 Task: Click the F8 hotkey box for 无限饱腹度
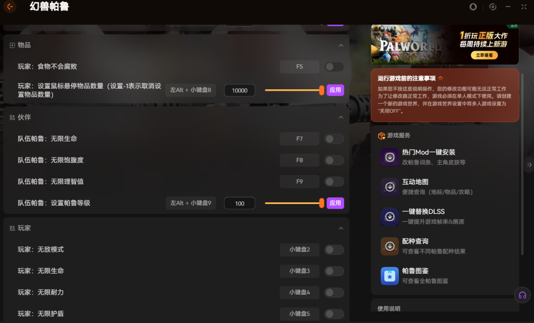click(299, 160)
